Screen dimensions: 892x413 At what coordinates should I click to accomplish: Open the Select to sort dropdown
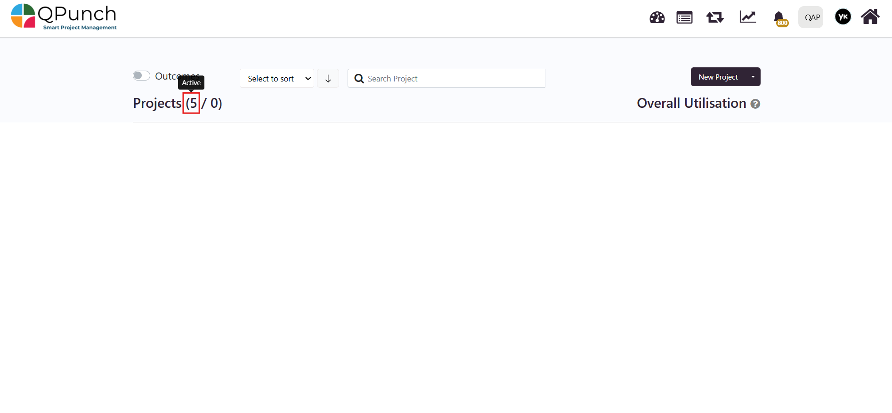pos(276,79)
